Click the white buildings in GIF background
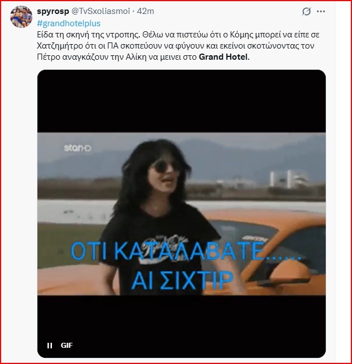The height and width of the screenshot is (364, 352). point(287,178)
